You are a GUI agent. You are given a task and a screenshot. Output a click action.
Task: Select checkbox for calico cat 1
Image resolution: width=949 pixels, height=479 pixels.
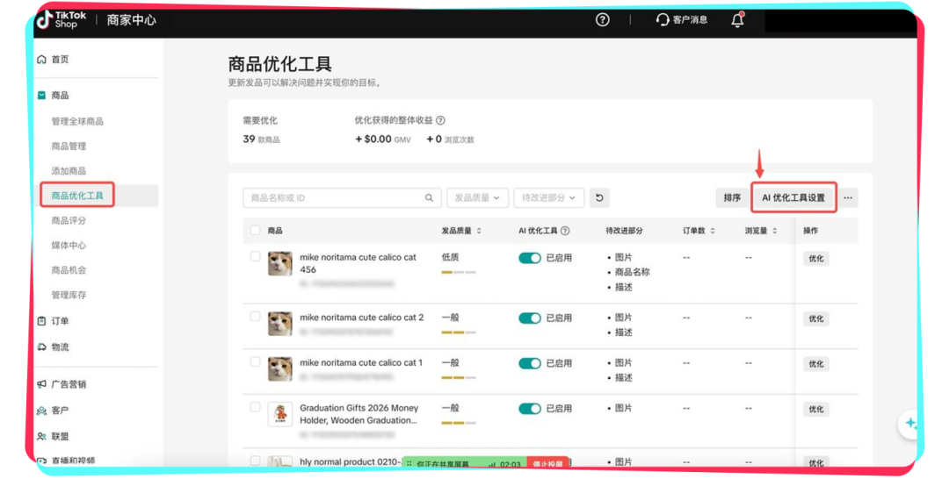tap(256, 361)
